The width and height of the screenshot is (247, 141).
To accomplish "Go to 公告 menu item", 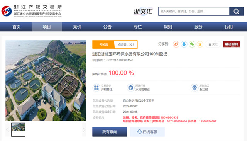I will pyautogui.click(x=107, y=27).
